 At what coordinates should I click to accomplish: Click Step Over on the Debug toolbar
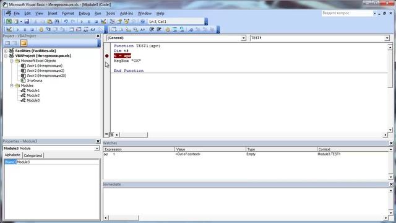(55, 30)
